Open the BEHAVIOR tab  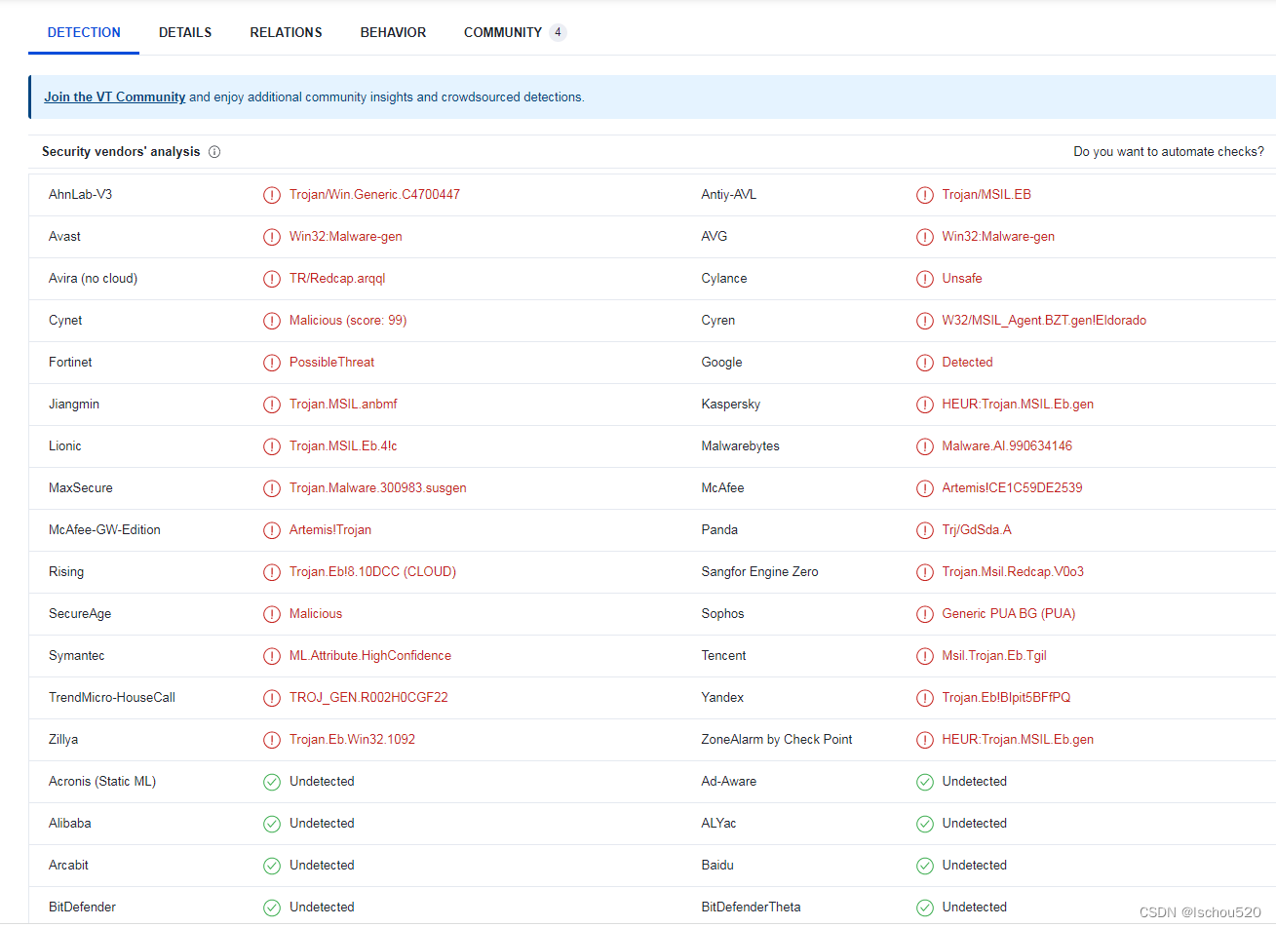(x=393, y=32)
